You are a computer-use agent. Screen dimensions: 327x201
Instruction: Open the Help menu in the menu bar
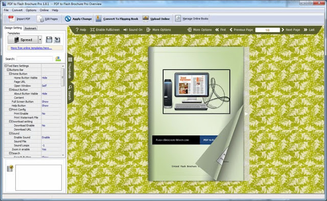[x=55, y=10]
